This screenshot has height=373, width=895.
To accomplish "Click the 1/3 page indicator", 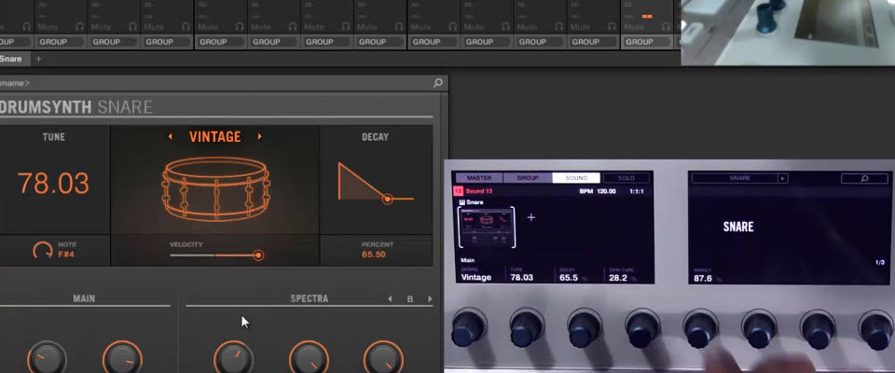I will (x=879, y=262).
